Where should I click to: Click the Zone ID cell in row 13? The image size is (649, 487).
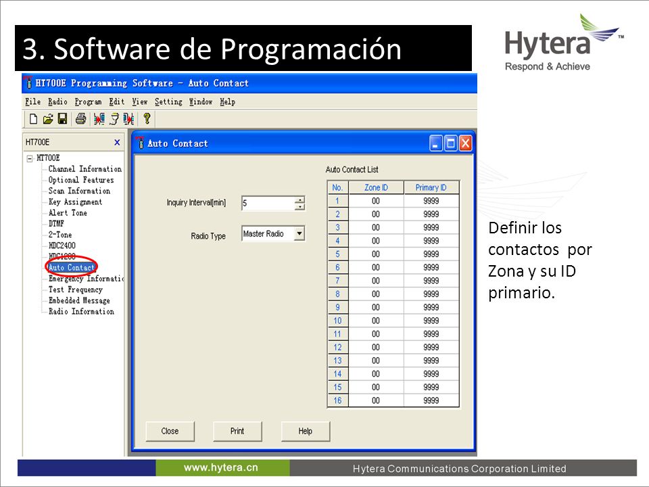(376, 361)
